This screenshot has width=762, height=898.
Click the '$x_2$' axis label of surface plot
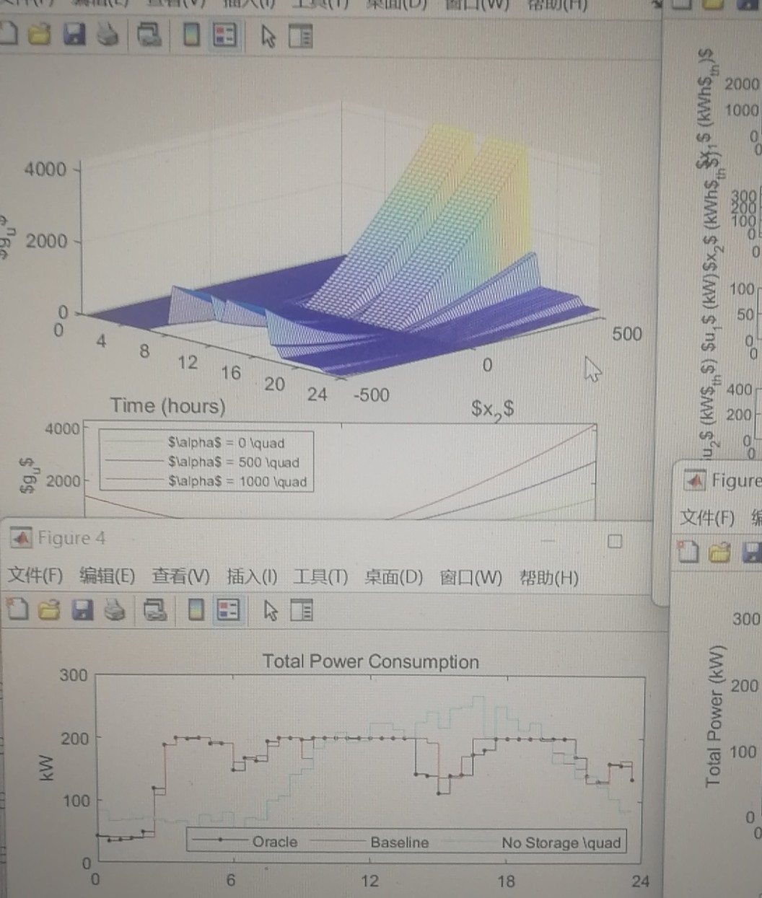coord(493,409)
